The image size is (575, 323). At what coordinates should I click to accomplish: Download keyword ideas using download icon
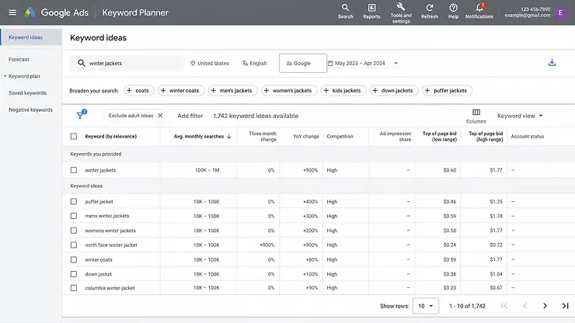tap(552, 63)
